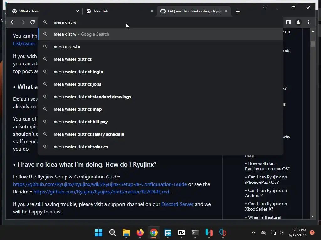The image size is (321, 240).
Task: Click the address bar containing 'mesa dist w'
Action: click(x=161, y=22)
